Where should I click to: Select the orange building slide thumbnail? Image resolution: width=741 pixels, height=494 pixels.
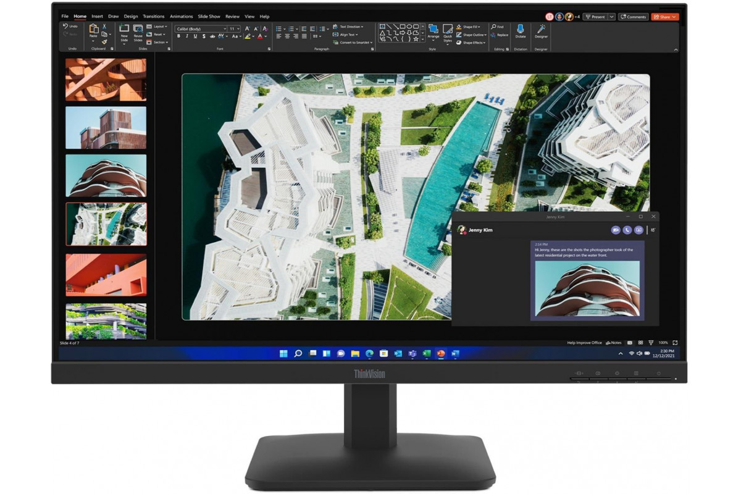point(106,275)
